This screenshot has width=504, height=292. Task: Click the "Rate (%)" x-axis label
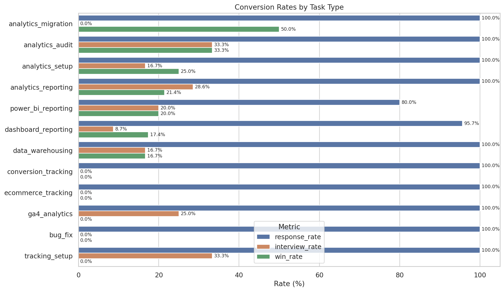point(289,284)
